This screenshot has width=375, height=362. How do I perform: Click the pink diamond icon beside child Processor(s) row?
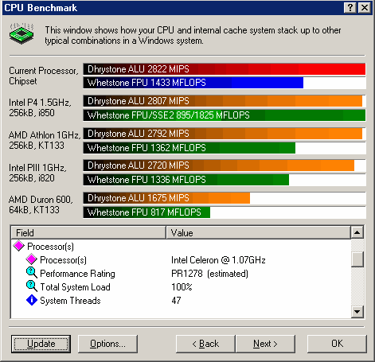(x=32, y=259)
